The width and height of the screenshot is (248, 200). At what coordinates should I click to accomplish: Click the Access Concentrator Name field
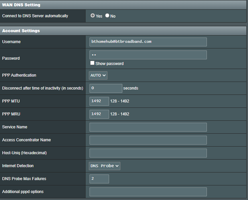[x=148, y=140]
